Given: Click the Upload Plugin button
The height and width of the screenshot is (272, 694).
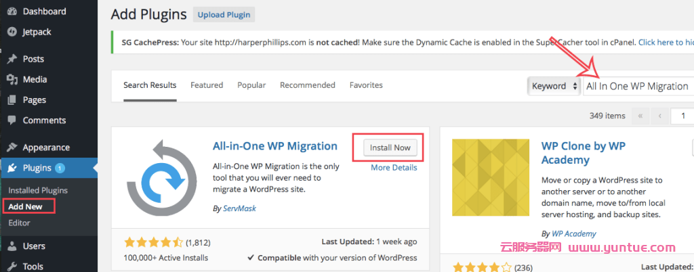Looking at the screenshot, I should (x=224, y=15).
